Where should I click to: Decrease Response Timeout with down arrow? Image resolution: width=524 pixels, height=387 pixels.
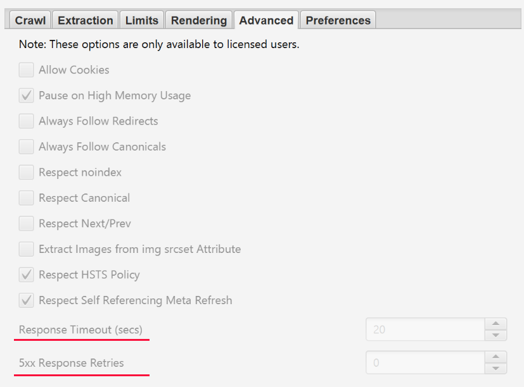(495, 335)
